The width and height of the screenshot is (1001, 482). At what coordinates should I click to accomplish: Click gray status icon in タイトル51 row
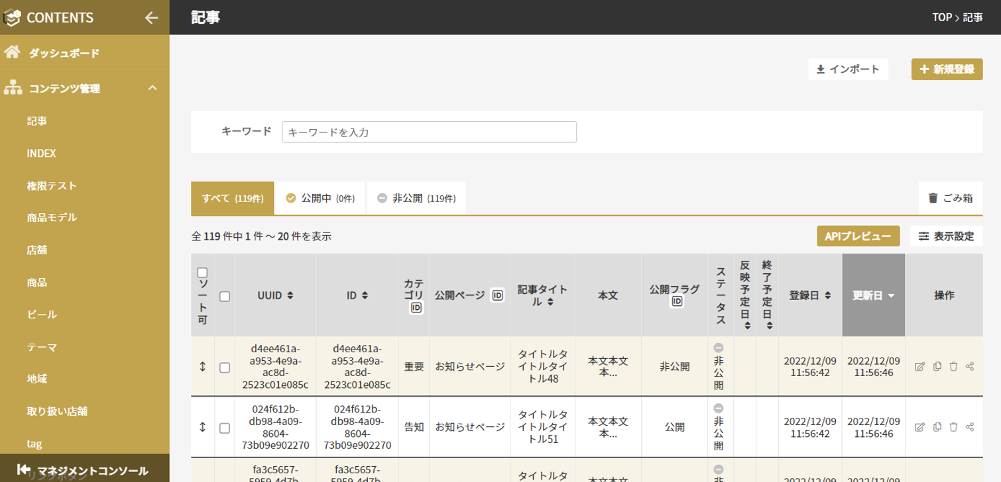[719, 409]
